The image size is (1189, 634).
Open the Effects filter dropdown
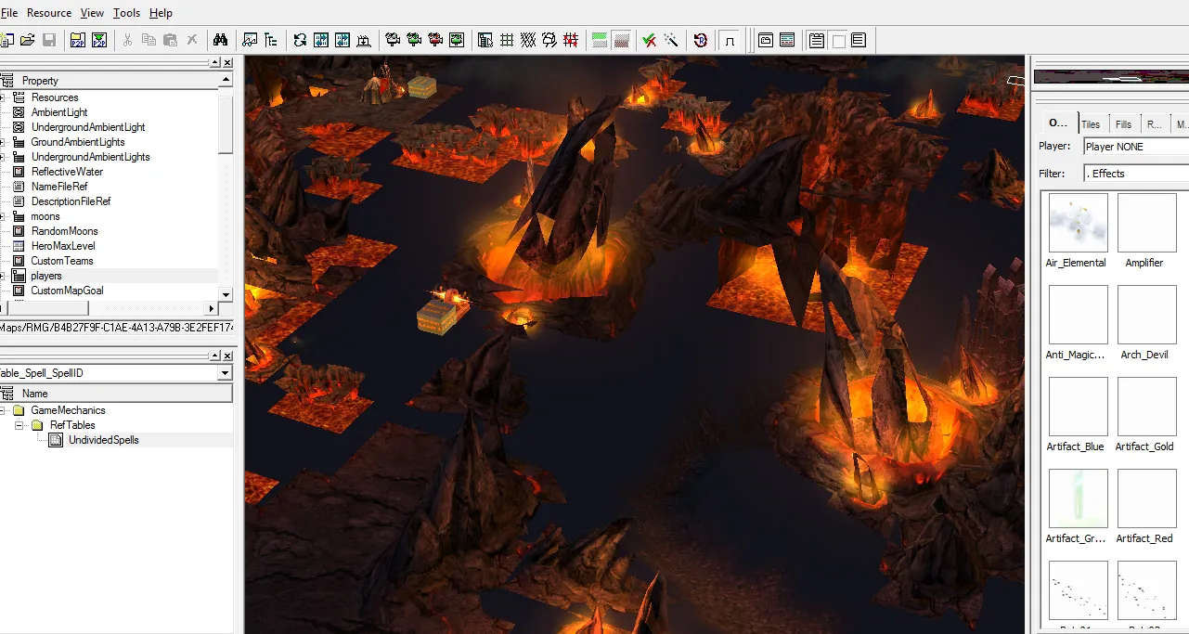click(1136, 174)
